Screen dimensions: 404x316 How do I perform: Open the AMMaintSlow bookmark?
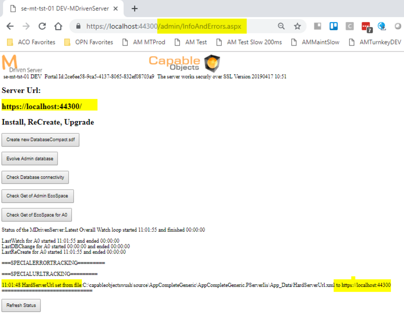tap(315, 42)
